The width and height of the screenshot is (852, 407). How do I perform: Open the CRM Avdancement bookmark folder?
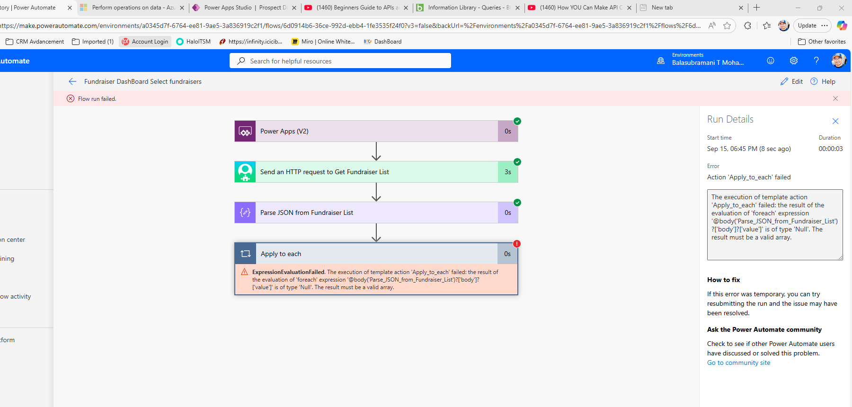(35, 42)
